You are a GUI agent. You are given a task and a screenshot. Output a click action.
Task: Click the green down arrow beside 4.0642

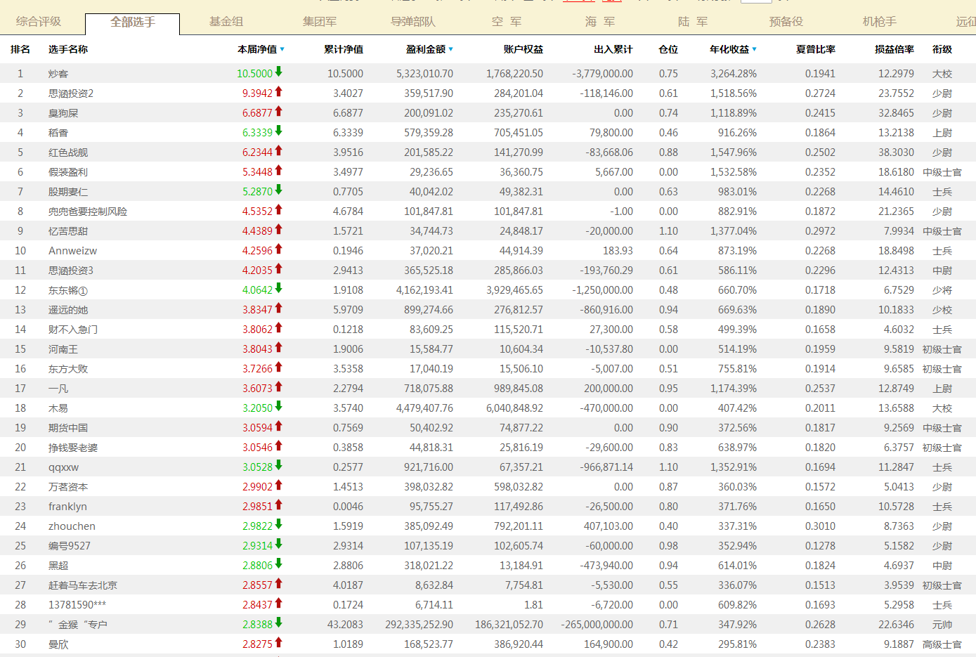pos(279,288)
